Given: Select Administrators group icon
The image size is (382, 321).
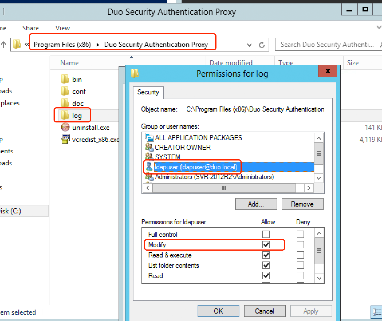Looking at the screenshot, I should point(149,177).
